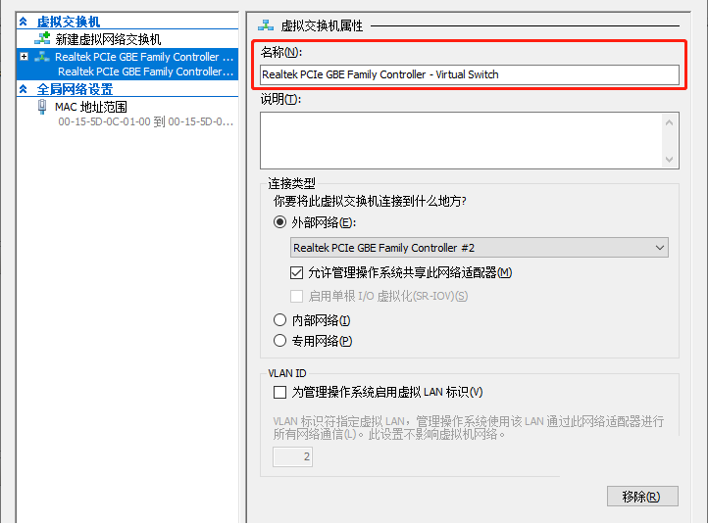Click the 启用单根 I/O 虚拟化 checkbox
Viewport: 708px width, 525px height.
[297, 297]
